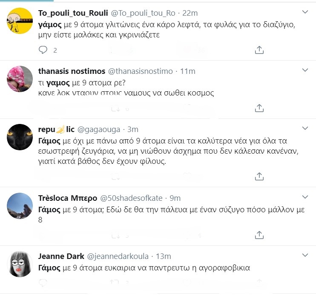Share the @gagaouga tweet
316x298 pixels.
click(x=259, y=176)
